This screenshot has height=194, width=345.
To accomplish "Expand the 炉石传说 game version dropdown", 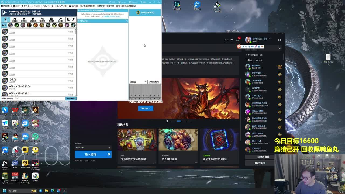I will pos(93,147).
